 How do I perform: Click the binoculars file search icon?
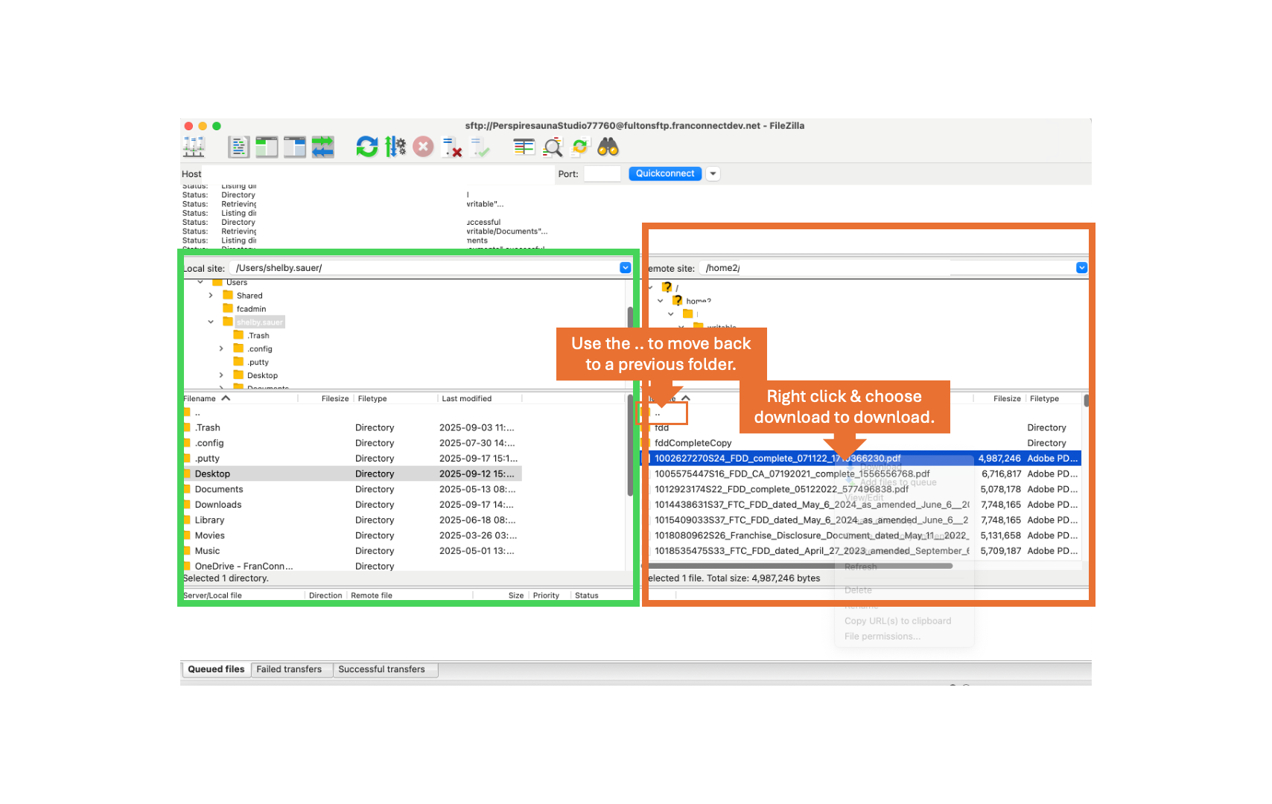click(x=608, y=147)
